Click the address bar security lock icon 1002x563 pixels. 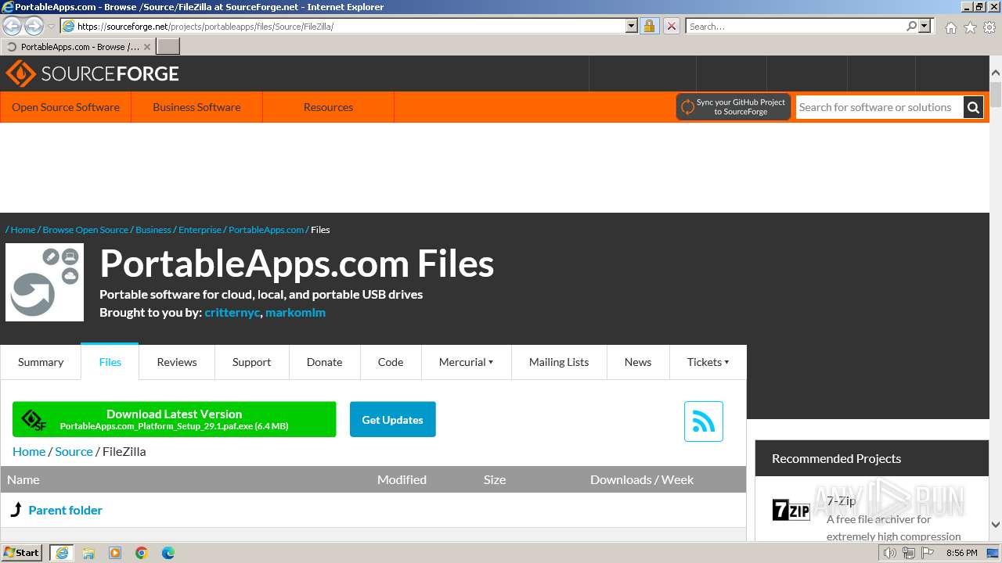click(x=649, y=26)
